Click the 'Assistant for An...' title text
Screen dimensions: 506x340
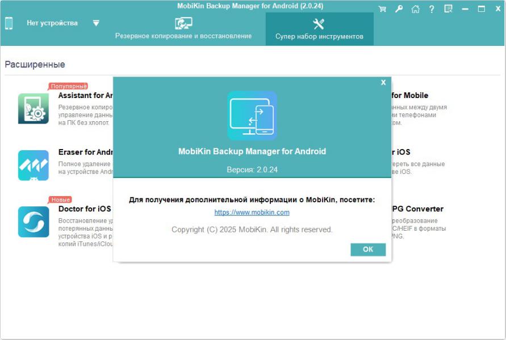coord(86,96)
